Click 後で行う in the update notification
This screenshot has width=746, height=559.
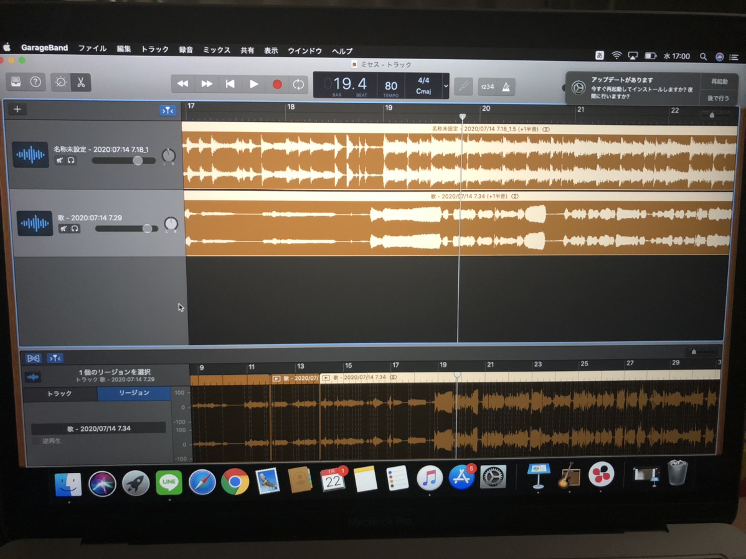tap(719, 98)
